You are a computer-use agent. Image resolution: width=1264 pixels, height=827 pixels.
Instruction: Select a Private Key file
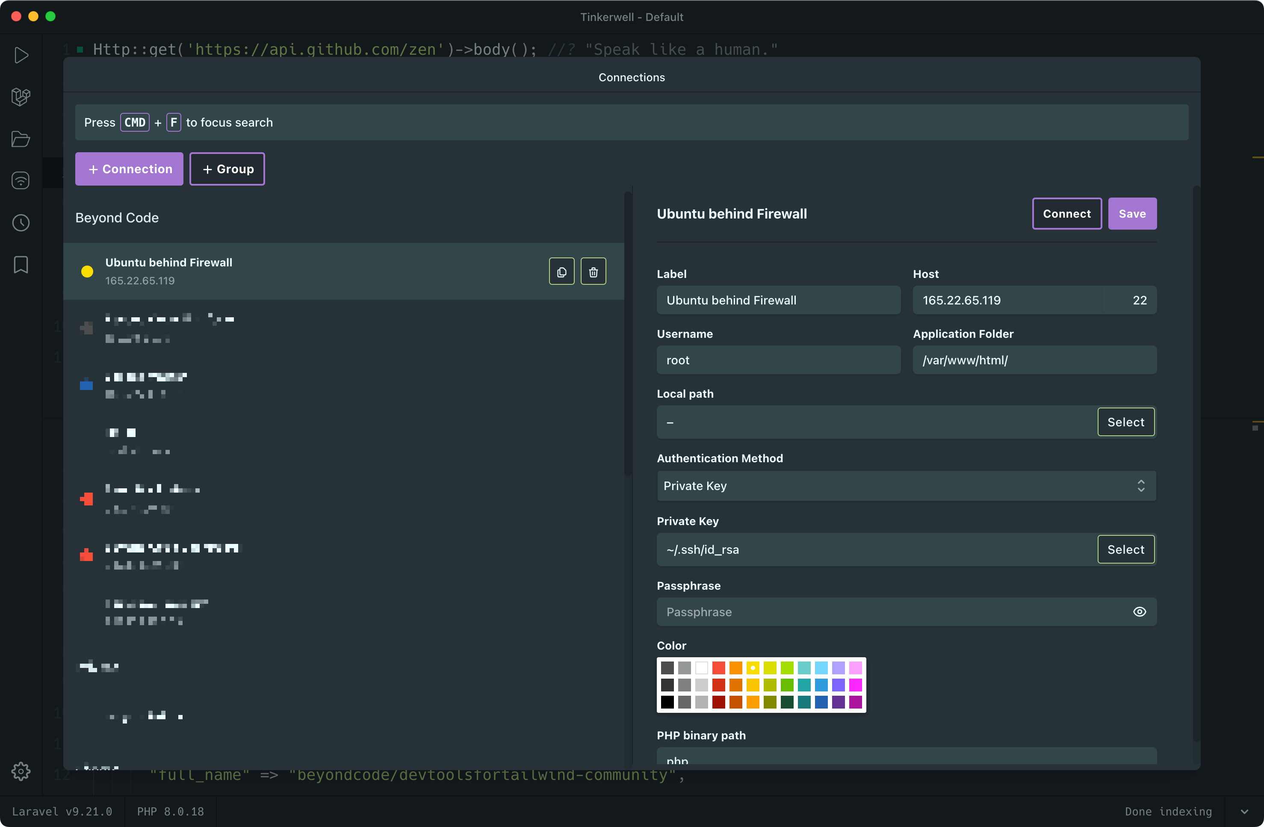coord(1125,549)
